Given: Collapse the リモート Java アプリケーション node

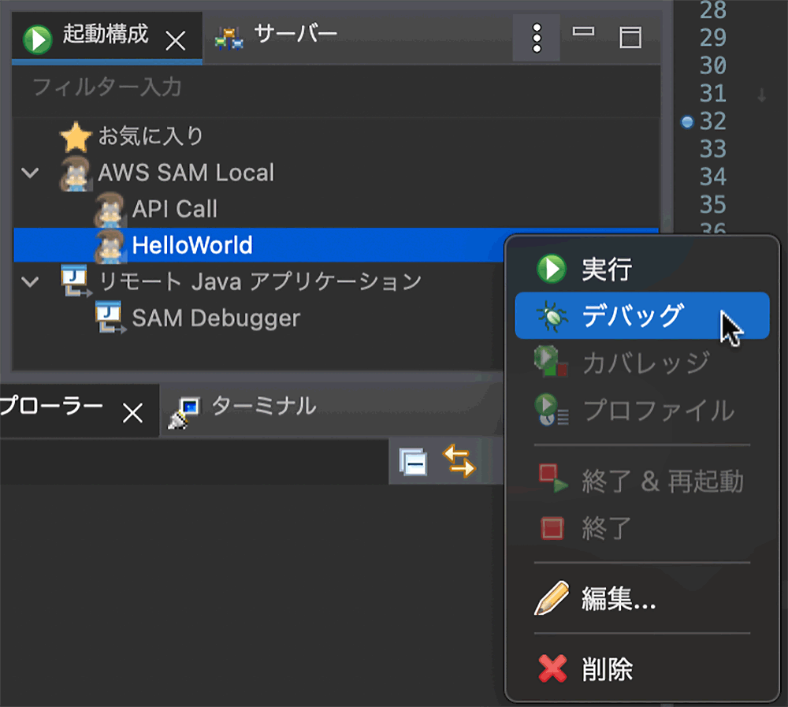Looking at the screenshot, I should (31, 281).
